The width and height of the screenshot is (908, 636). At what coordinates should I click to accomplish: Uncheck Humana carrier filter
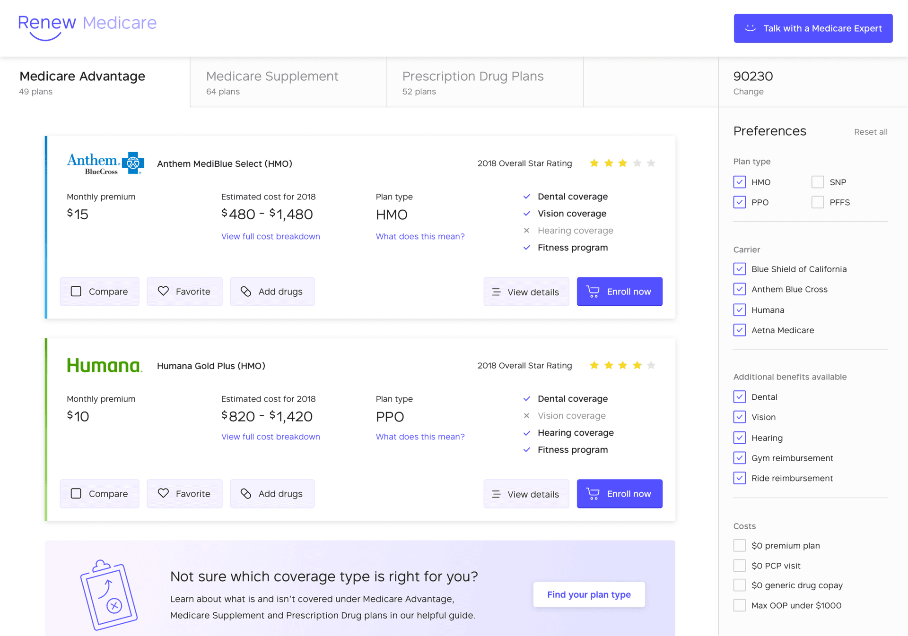[740, 310]
